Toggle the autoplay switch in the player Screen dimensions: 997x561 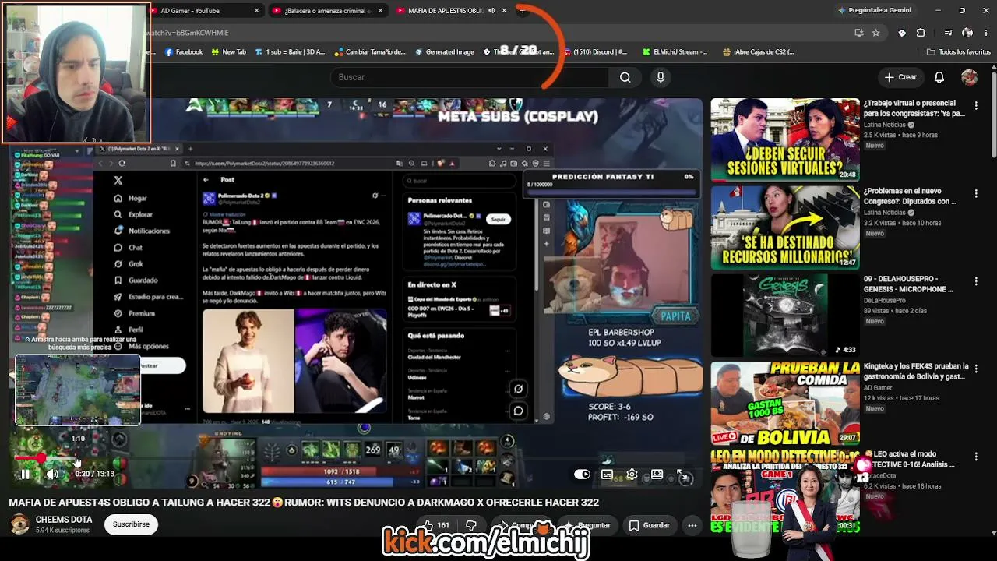(x=582, y=474)
